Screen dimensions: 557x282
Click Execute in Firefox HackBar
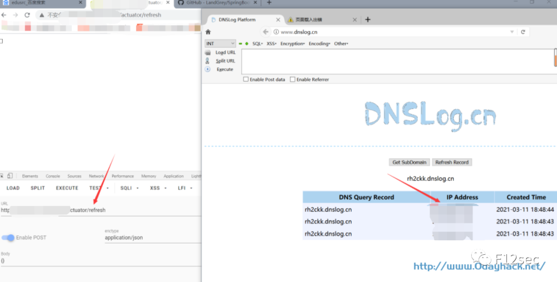225,69
